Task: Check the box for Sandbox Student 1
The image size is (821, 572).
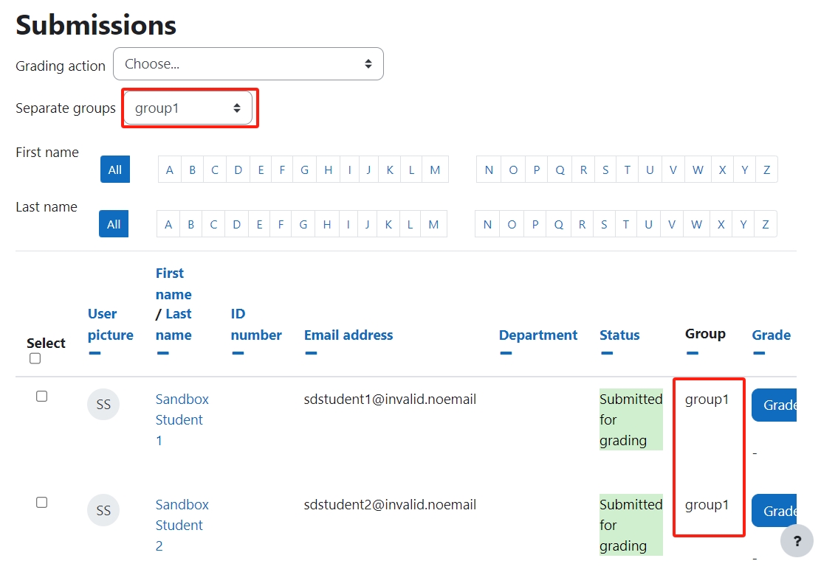Action: (42, 397)
